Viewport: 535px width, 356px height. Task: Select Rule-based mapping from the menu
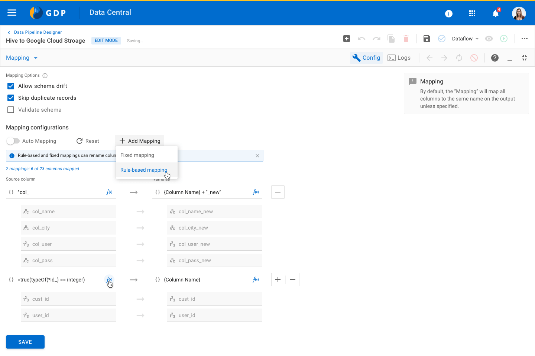144,170
